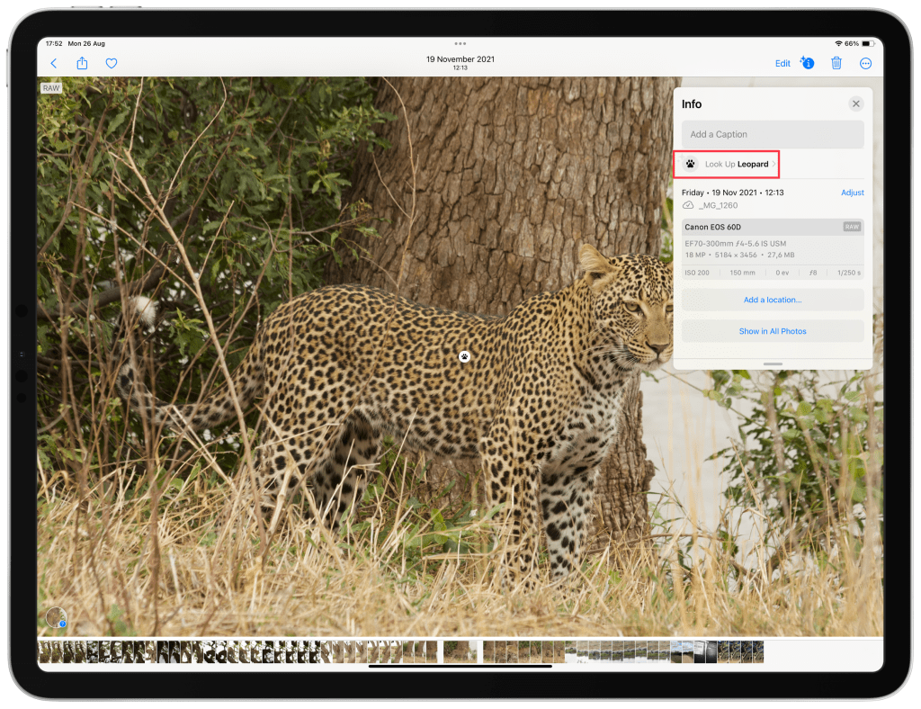Favorite the photo with the heart icon
This screenshot has width=921, height=709.
pyautogui.click(x=112, y=63)
